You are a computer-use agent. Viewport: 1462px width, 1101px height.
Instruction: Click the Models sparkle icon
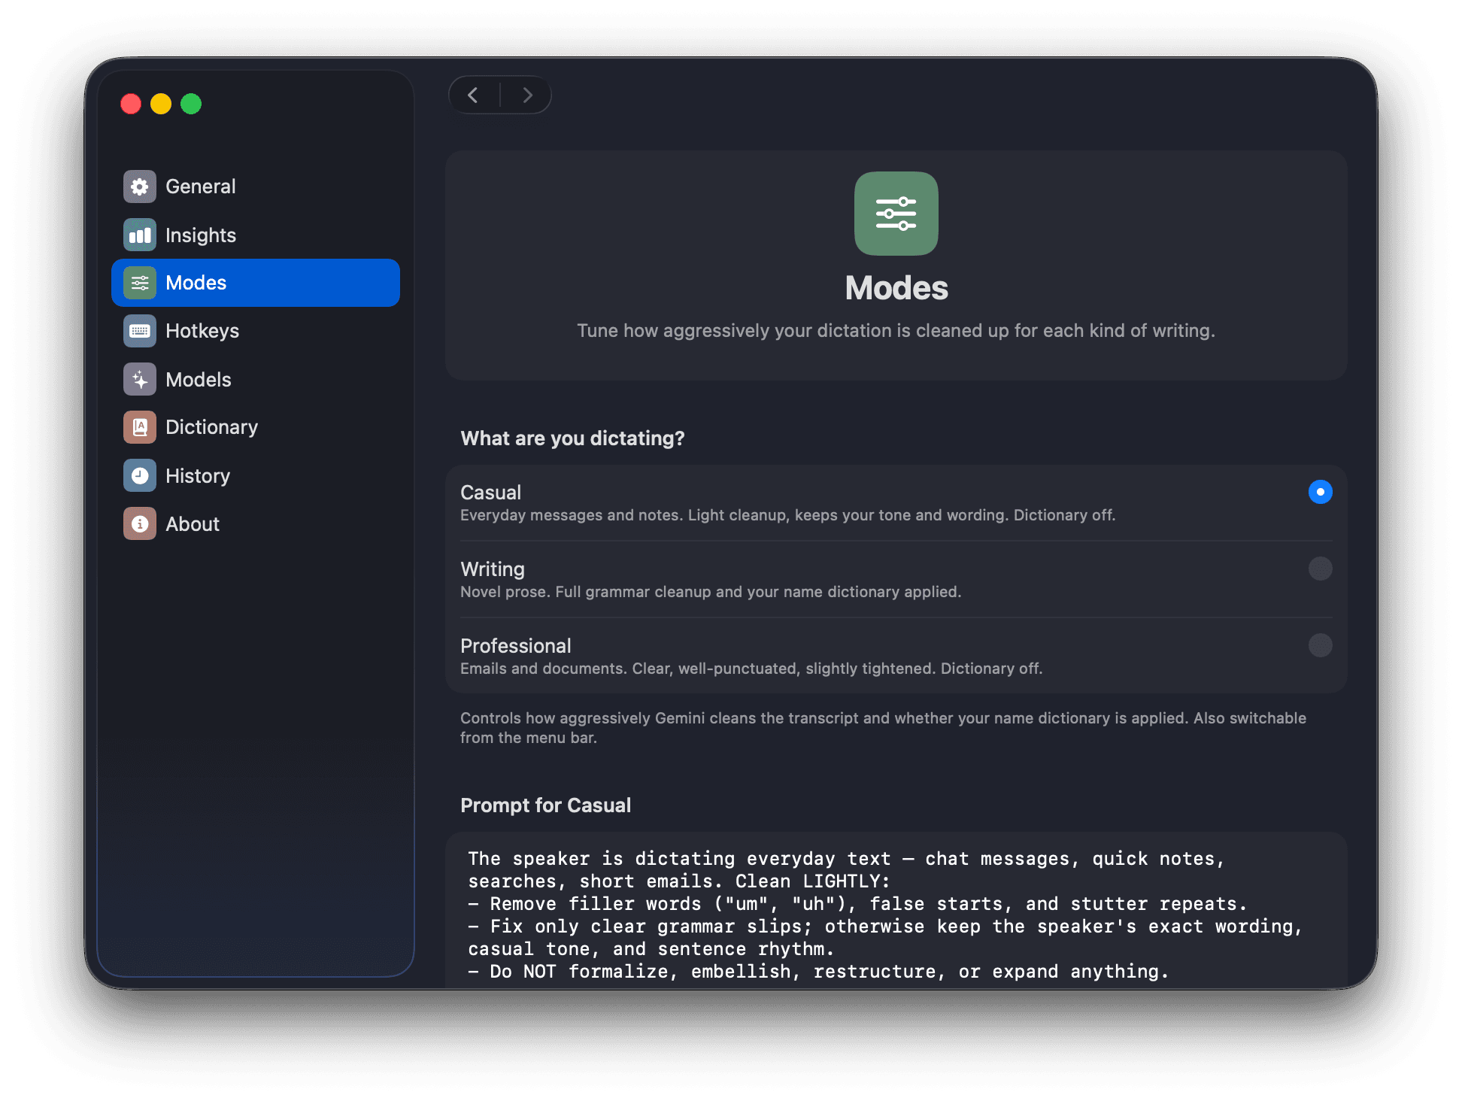[140, 379]
